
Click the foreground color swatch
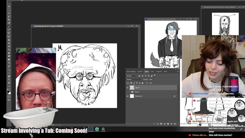pos(8,91)
